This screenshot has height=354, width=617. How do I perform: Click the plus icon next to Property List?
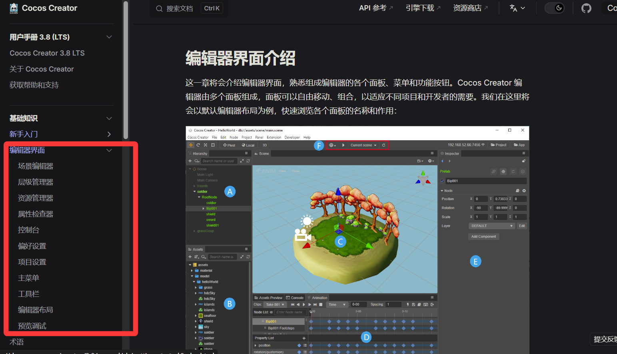click(x=304, y=338)
